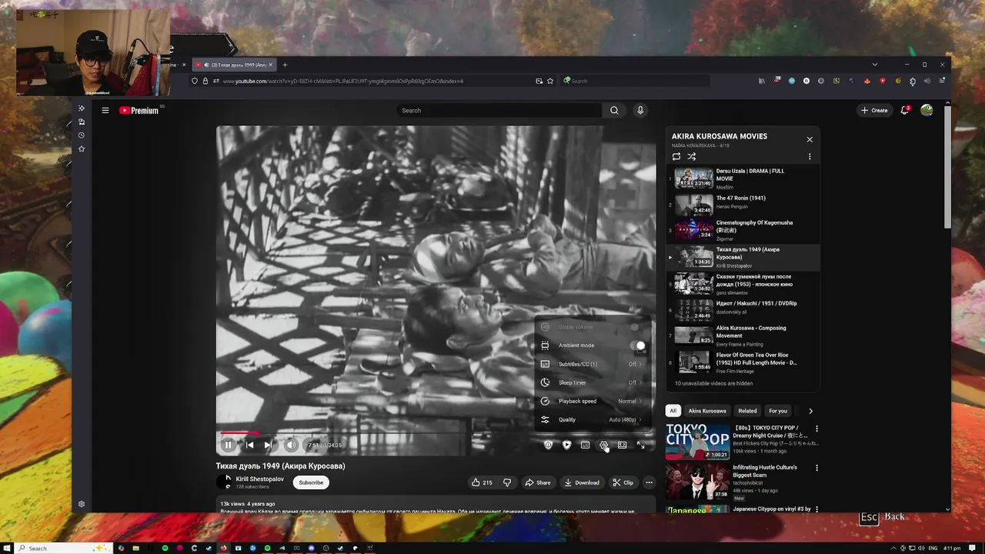Open browser sidebar settings gear
Image resolution: width=985 pixels, height=554 pixels.
(82, 504)
